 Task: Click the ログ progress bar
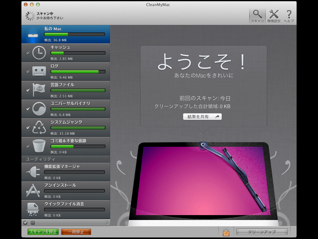(78, 72)
